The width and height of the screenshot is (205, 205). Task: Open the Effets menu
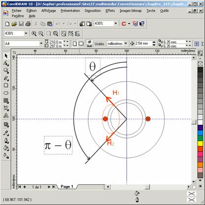[x=110, y=11]
